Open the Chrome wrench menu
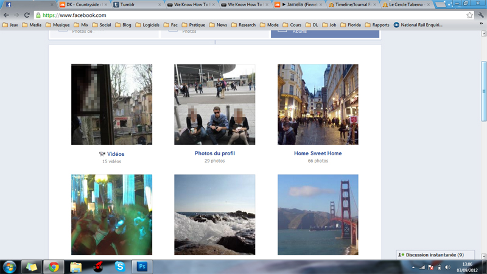487x274 pixels. point(481,15)
